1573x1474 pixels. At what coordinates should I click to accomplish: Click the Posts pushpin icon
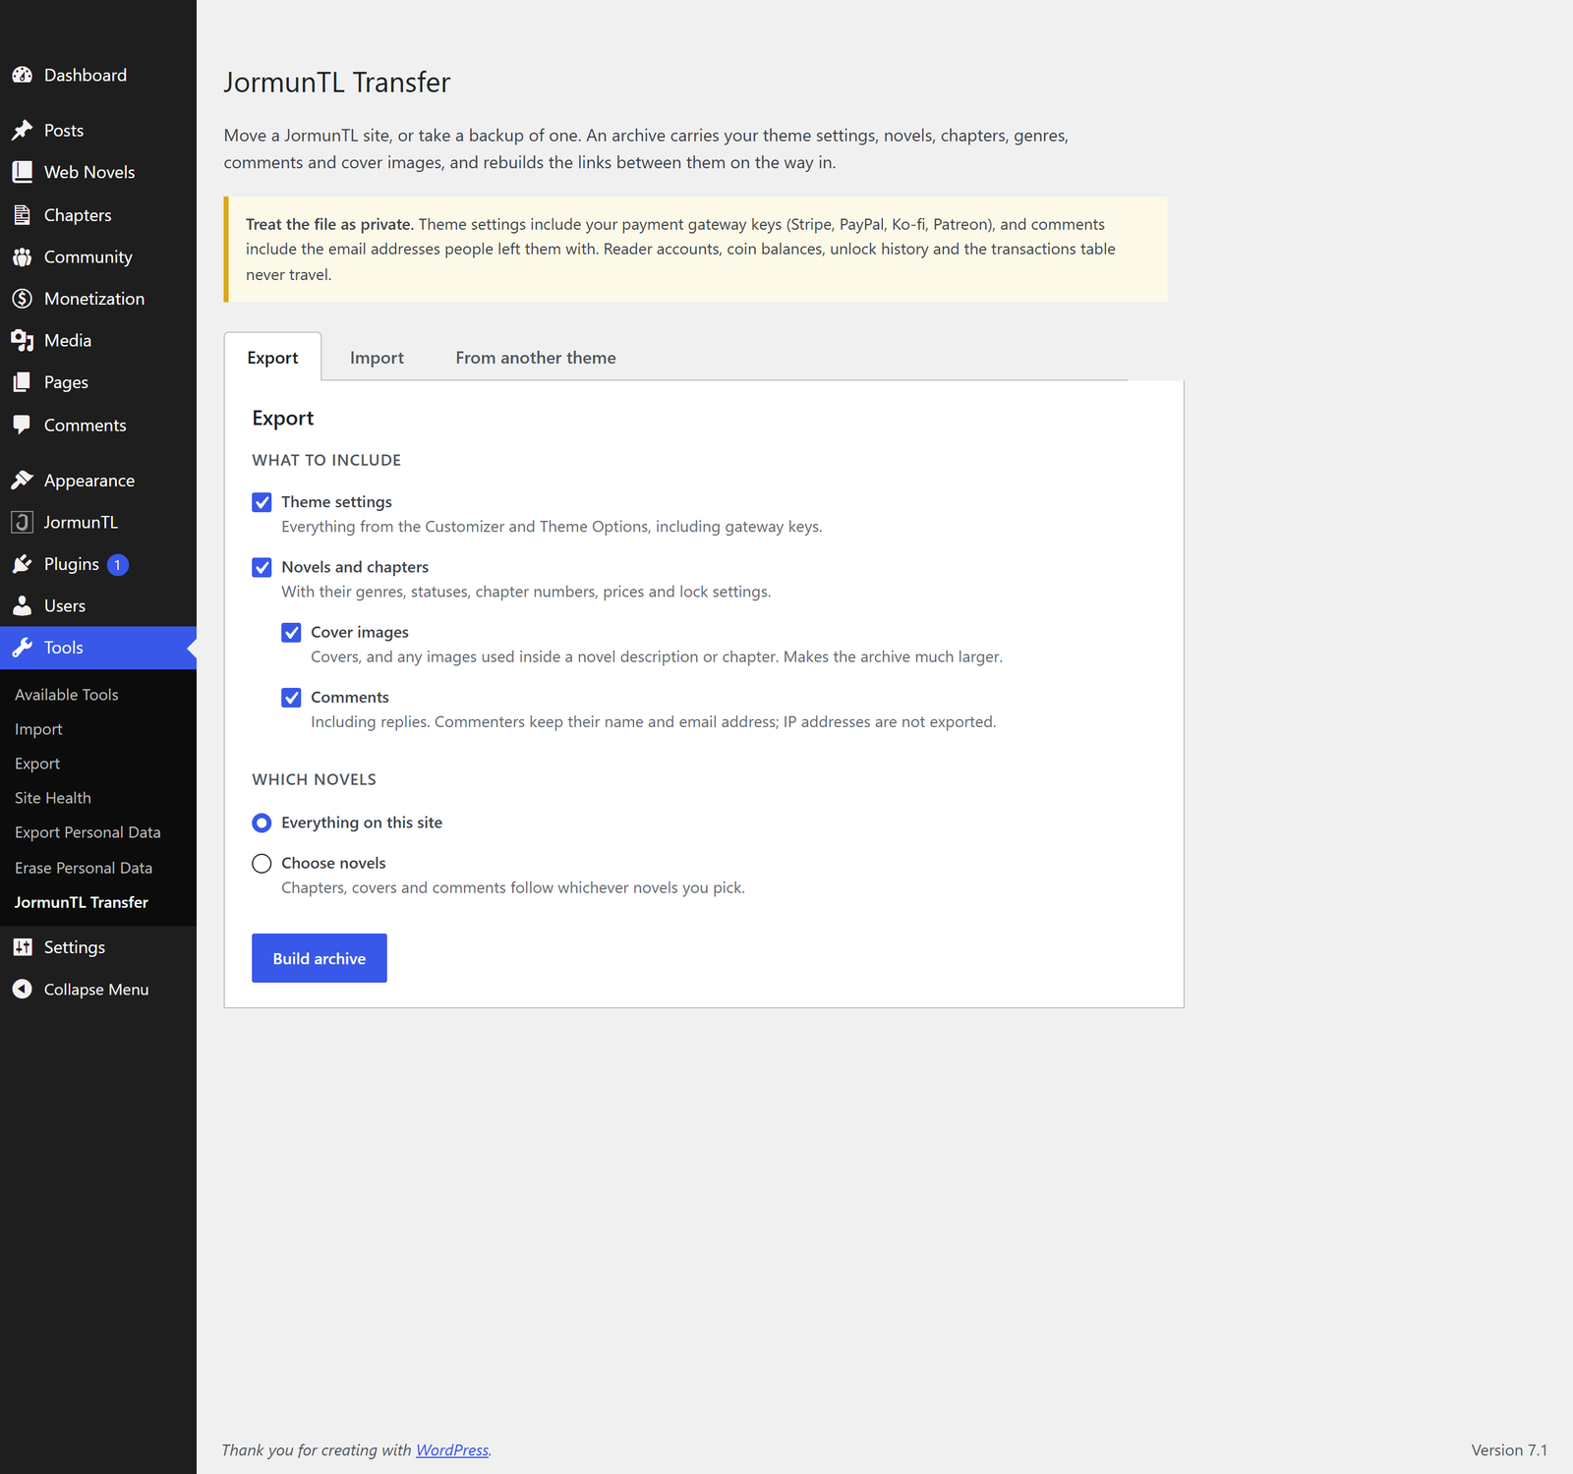[x=22, y=130]
